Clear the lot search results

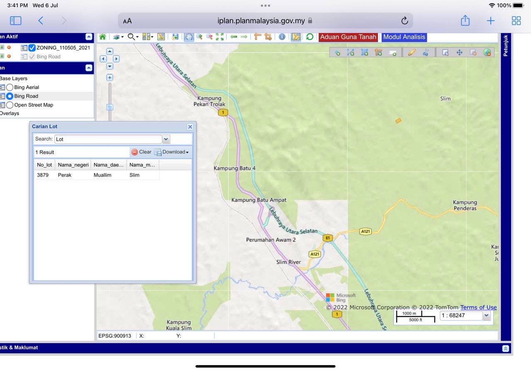tap(141, 152)
